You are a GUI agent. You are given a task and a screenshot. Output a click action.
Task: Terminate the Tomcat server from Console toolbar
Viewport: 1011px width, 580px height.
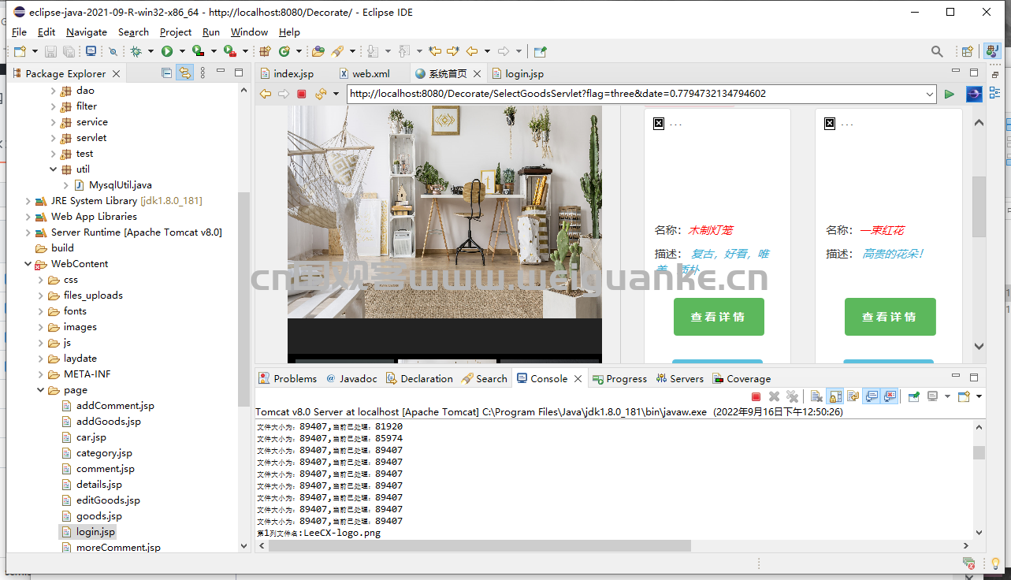coord(756,396)
